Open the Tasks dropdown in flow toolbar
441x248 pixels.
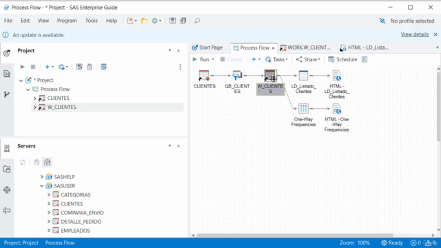coord(277,59)
